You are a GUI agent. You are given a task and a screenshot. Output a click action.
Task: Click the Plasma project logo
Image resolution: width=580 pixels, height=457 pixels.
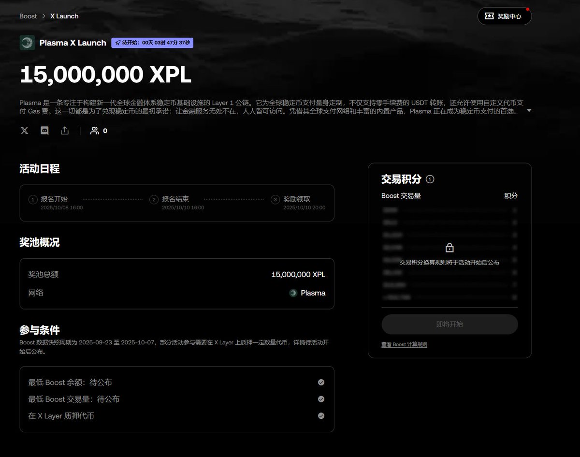(x=27, y=43)
